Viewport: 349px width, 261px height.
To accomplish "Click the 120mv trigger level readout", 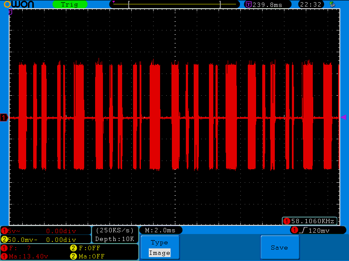I will click(x=319, y=231).
